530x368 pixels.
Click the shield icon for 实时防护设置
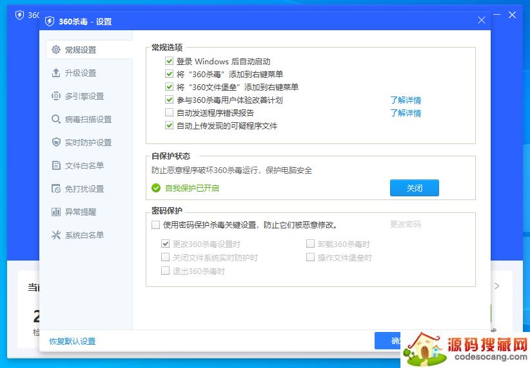coord(56,143)
